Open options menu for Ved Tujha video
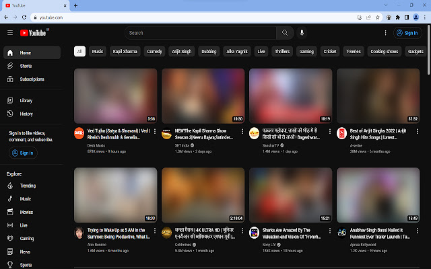Screen dimensions: 431x269 [155, 132]
